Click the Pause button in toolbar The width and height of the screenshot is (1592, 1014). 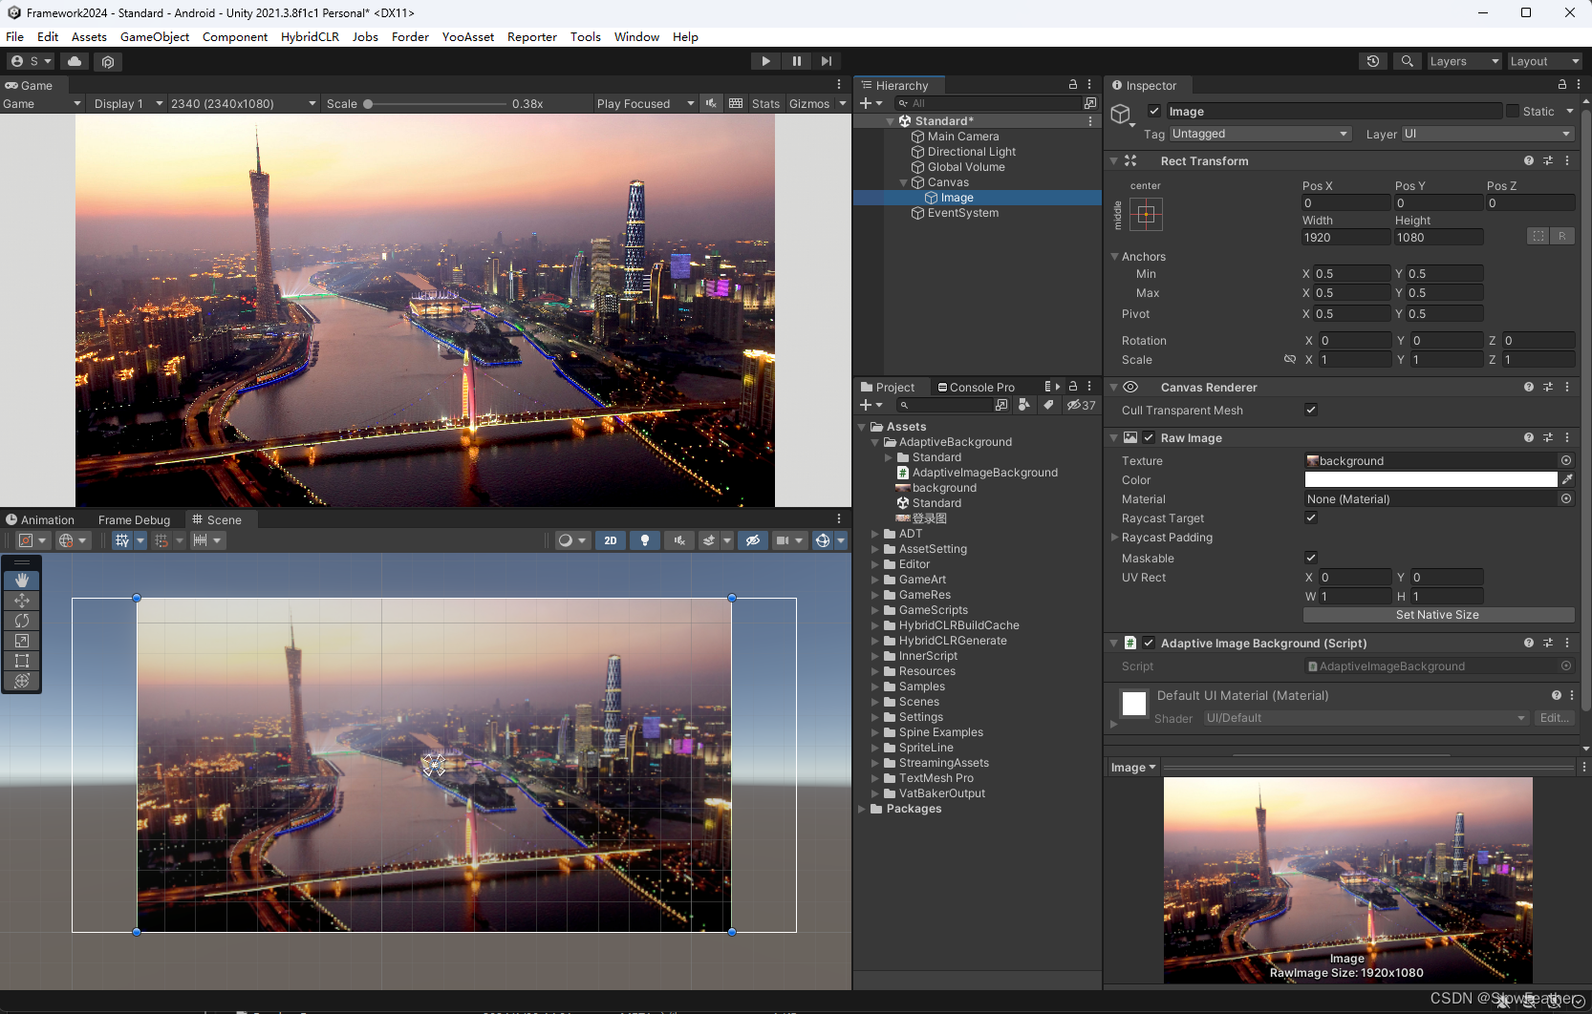[x=796, y=61]
